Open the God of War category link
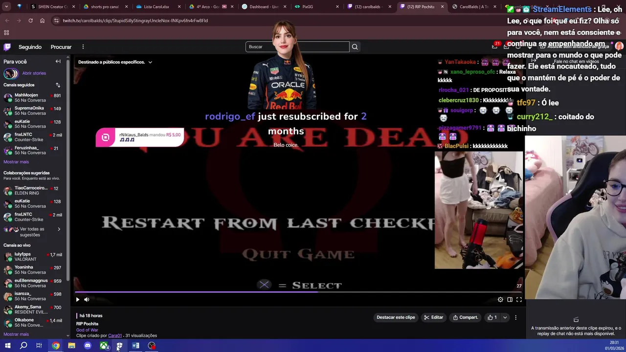This screenshot has height=352, width=626. tap(87, 330)
